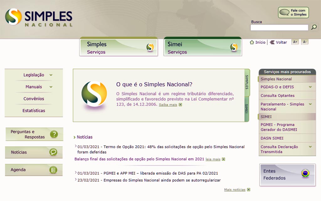Open news about Empresas do Simples Nacional autorregularizar
Viewport: 321px width, 201px height.
pos(149,180)
